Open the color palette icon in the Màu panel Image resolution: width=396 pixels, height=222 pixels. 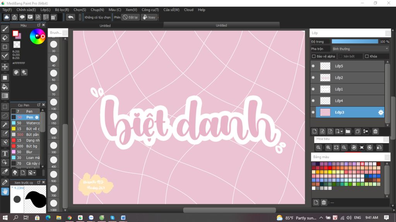(x=16, y=72)
